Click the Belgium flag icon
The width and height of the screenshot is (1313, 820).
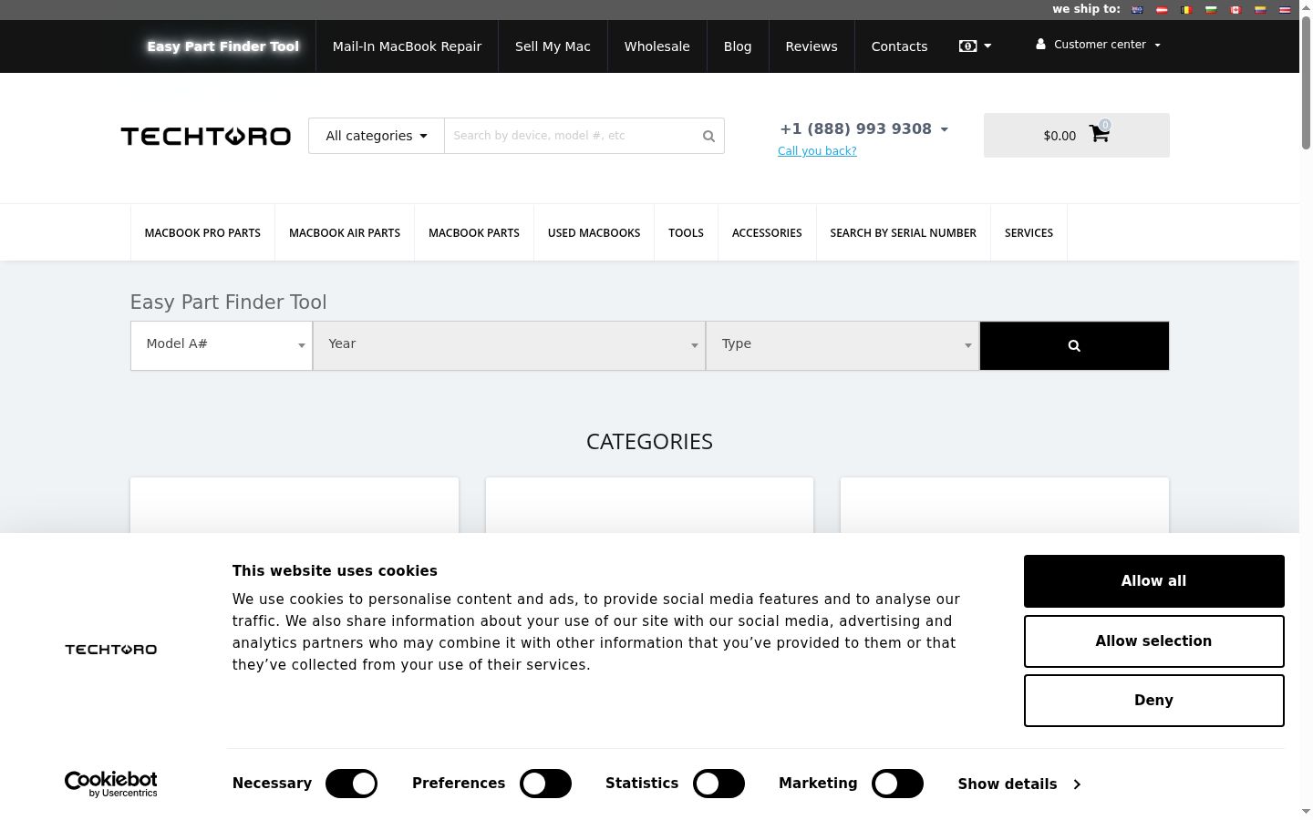click(x=1186, y=10)
